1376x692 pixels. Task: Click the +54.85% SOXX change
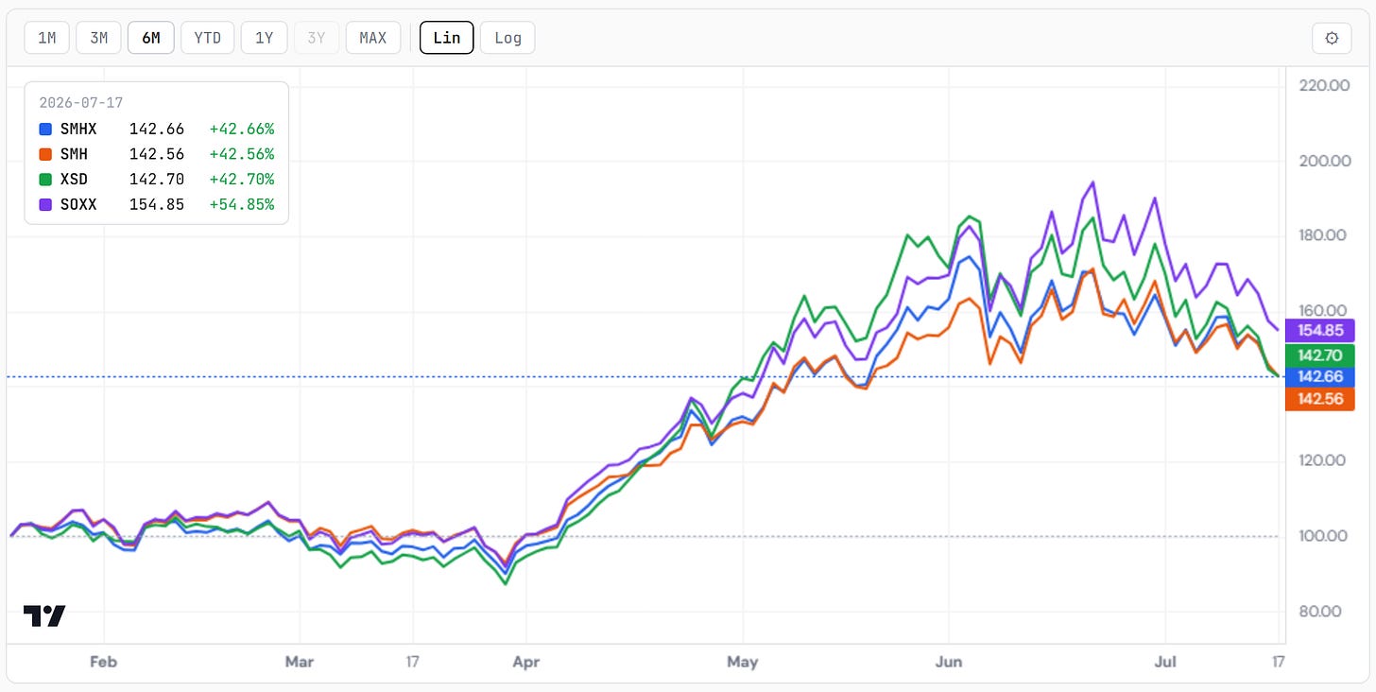pos(242,204)
